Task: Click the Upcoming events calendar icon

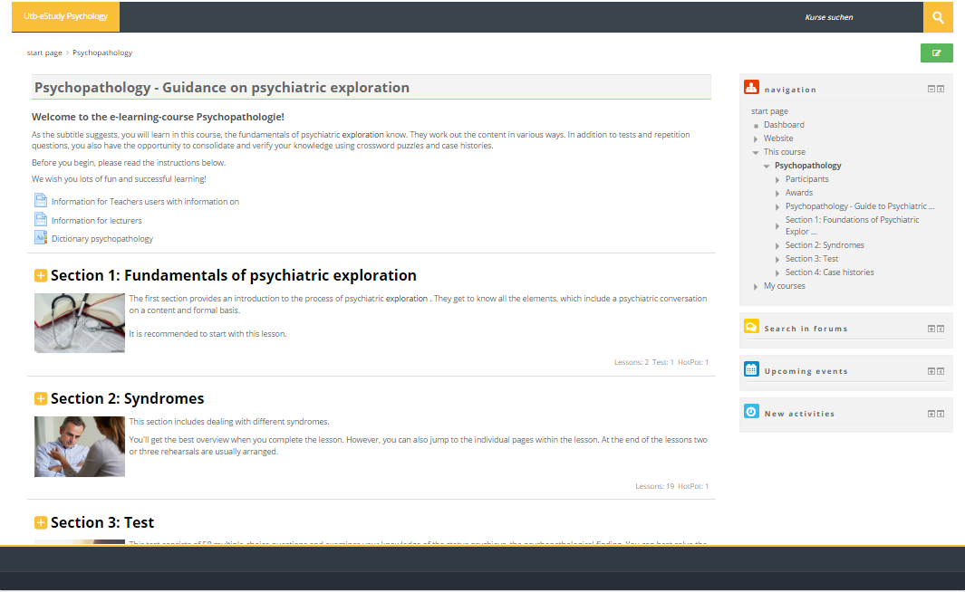Action: (751, 369)
